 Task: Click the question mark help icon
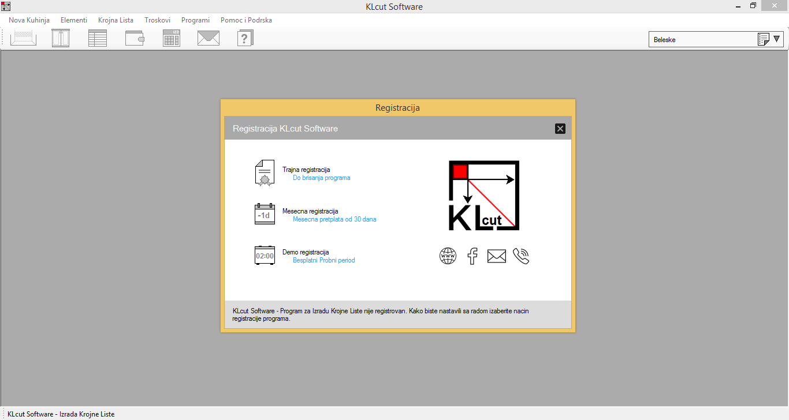[x=245, y=39]
